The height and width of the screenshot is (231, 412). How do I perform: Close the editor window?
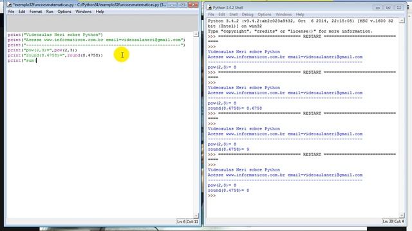193,4
